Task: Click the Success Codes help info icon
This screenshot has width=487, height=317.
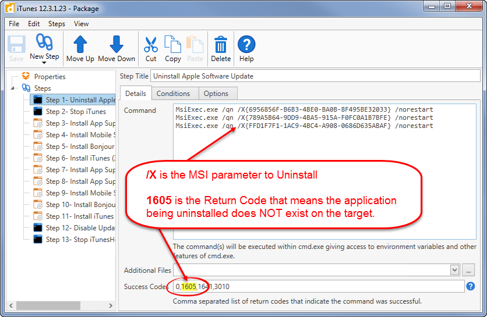Action: click(x=471, y=286)
